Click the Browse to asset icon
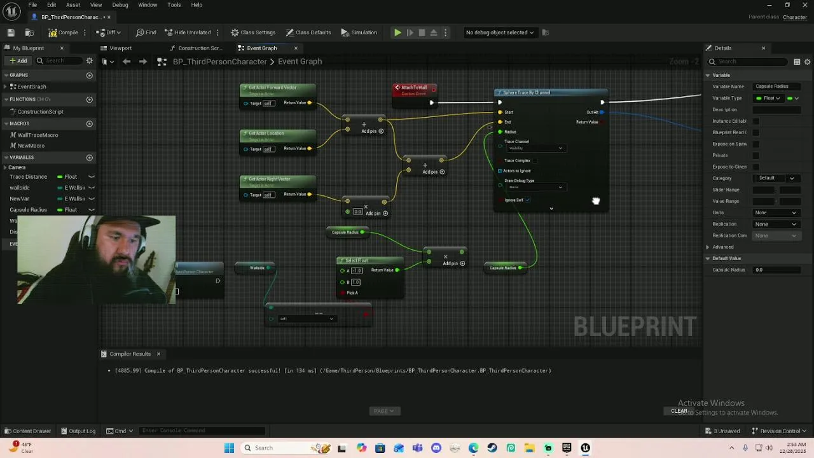The image size is (814, 458). click(x=29, y=32)
